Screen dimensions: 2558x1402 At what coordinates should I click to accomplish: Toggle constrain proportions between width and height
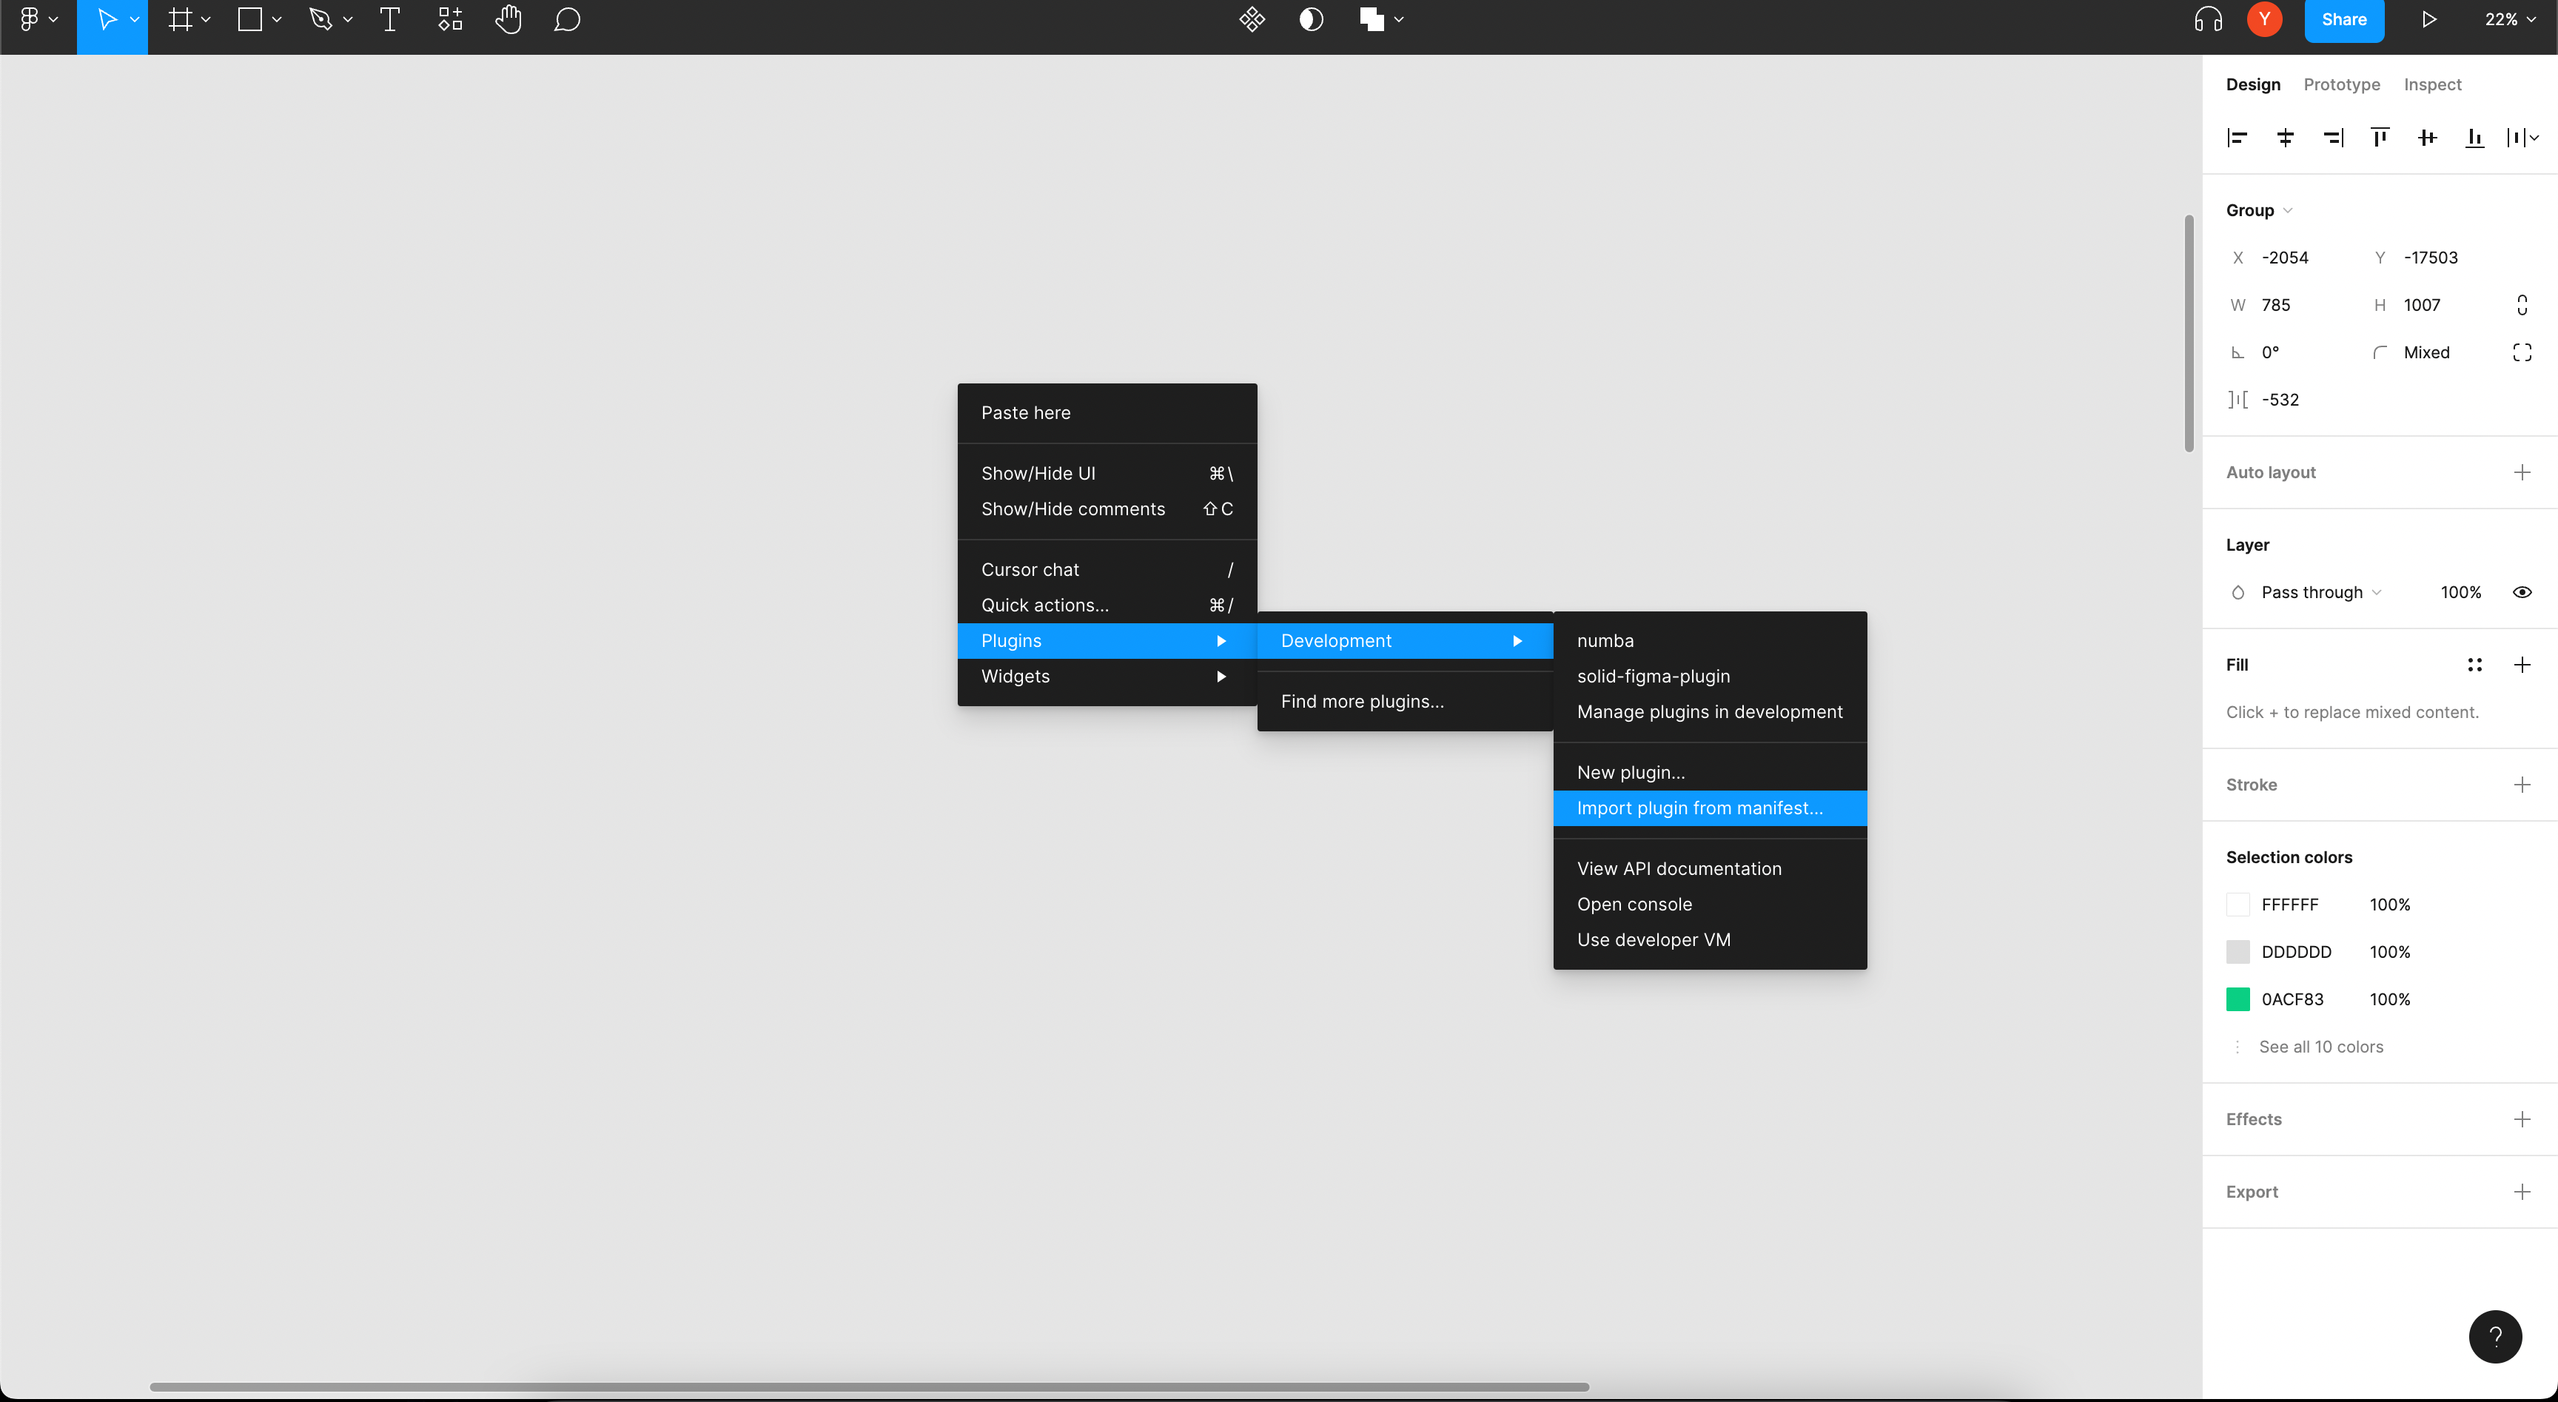(x=2522, y=303)
